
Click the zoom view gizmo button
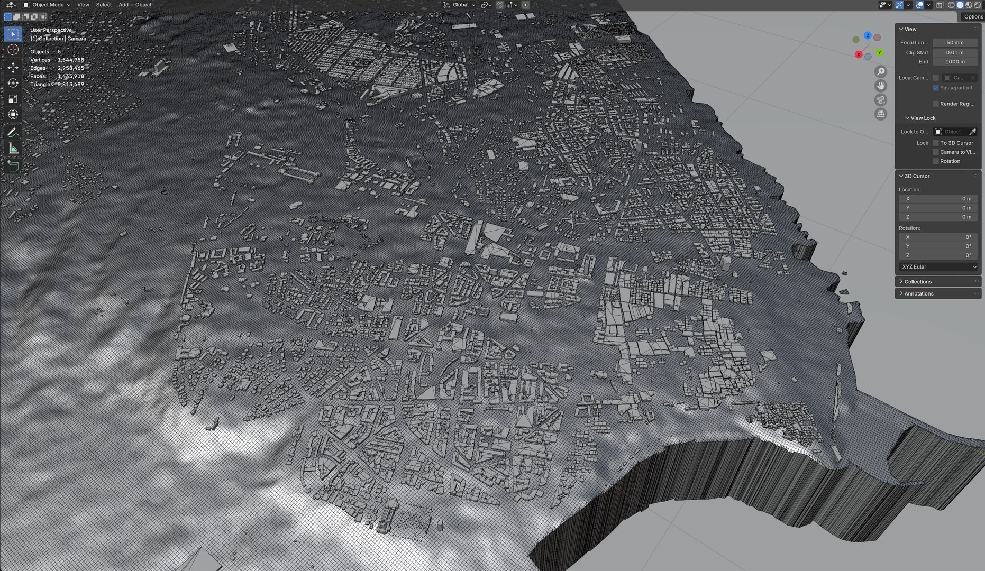point(881,72)
